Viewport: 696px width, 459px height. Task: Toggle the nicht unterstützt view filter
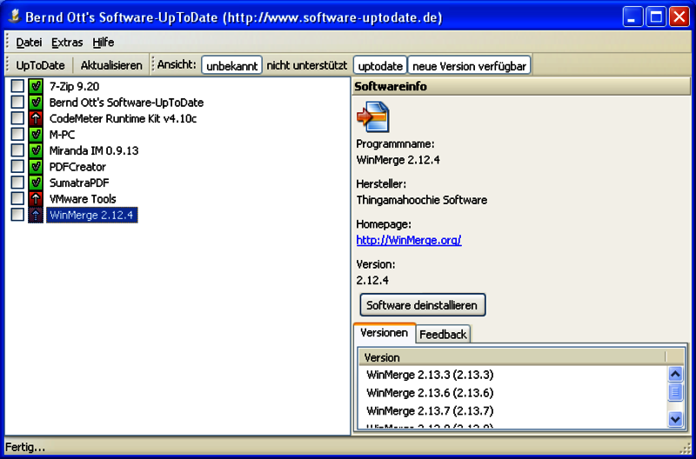307,66
